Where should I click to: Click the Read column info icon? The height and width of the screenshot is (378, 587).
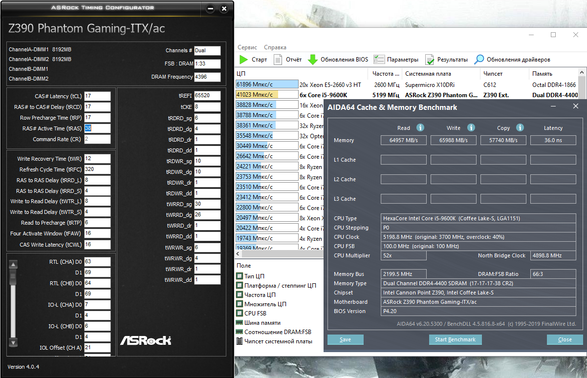click(420, 127)
